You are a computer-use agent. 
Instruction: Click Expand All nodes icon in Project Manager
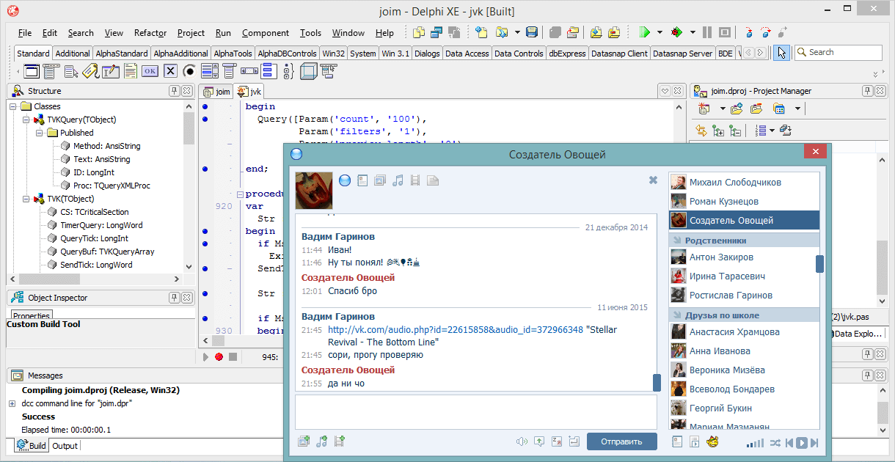pyautogui.click(x=718, y=131)
